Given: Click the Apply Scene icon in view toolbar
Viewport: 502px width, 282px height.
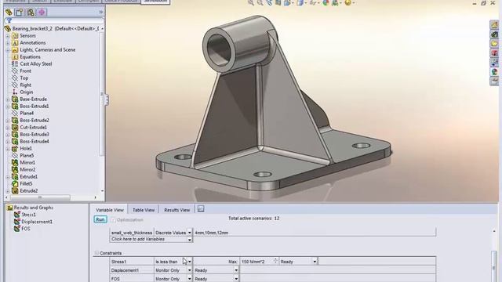Looking at the screenshot, I should [335, 2].
